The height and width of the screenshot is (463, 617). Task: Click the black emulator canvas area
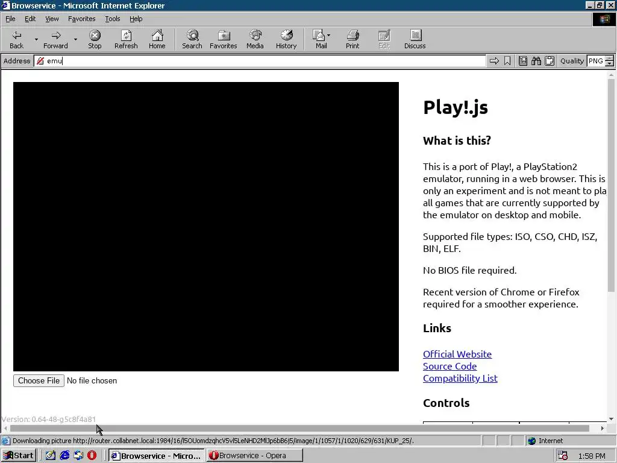[206, 227]
